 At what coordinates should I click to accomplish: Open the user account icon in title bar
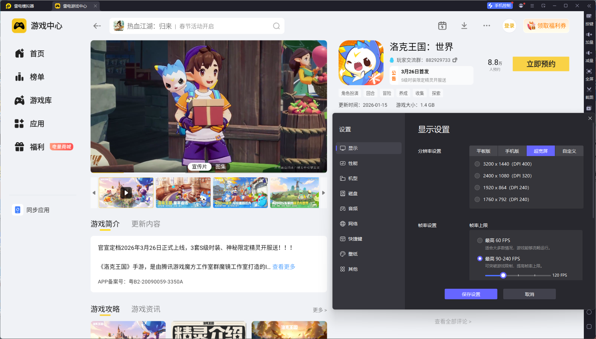tap(521, 6)
